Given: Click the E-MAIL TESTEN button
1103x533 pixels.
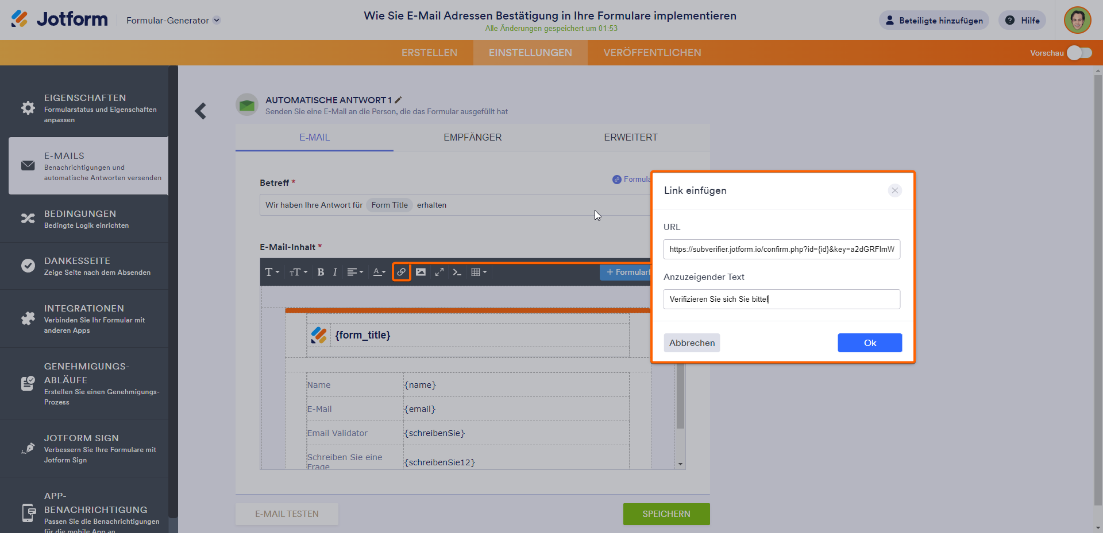Looking at the screenshot, I should point(287,514).
